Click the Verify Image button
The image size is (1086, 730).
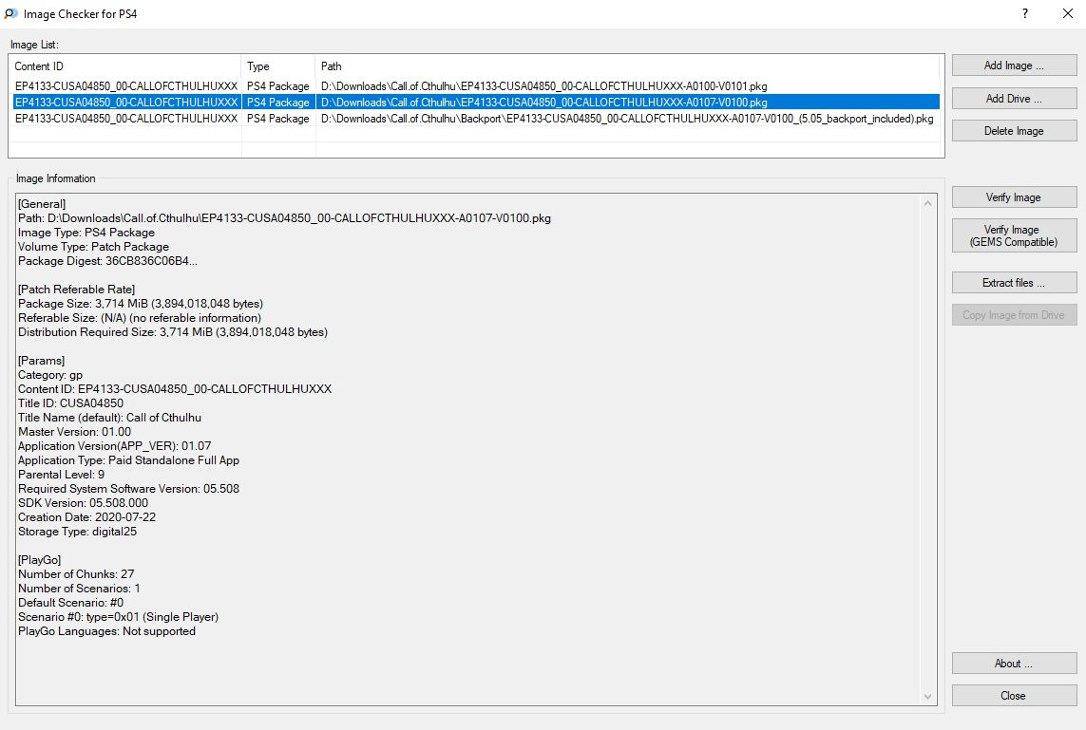pos(1014,197)
